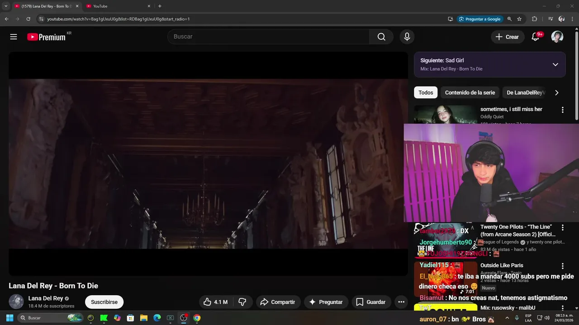View site information icon in address bar

click(41, 19)
